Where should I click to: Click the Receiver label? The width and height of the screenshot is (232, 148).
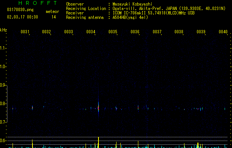tap(75, 13)
